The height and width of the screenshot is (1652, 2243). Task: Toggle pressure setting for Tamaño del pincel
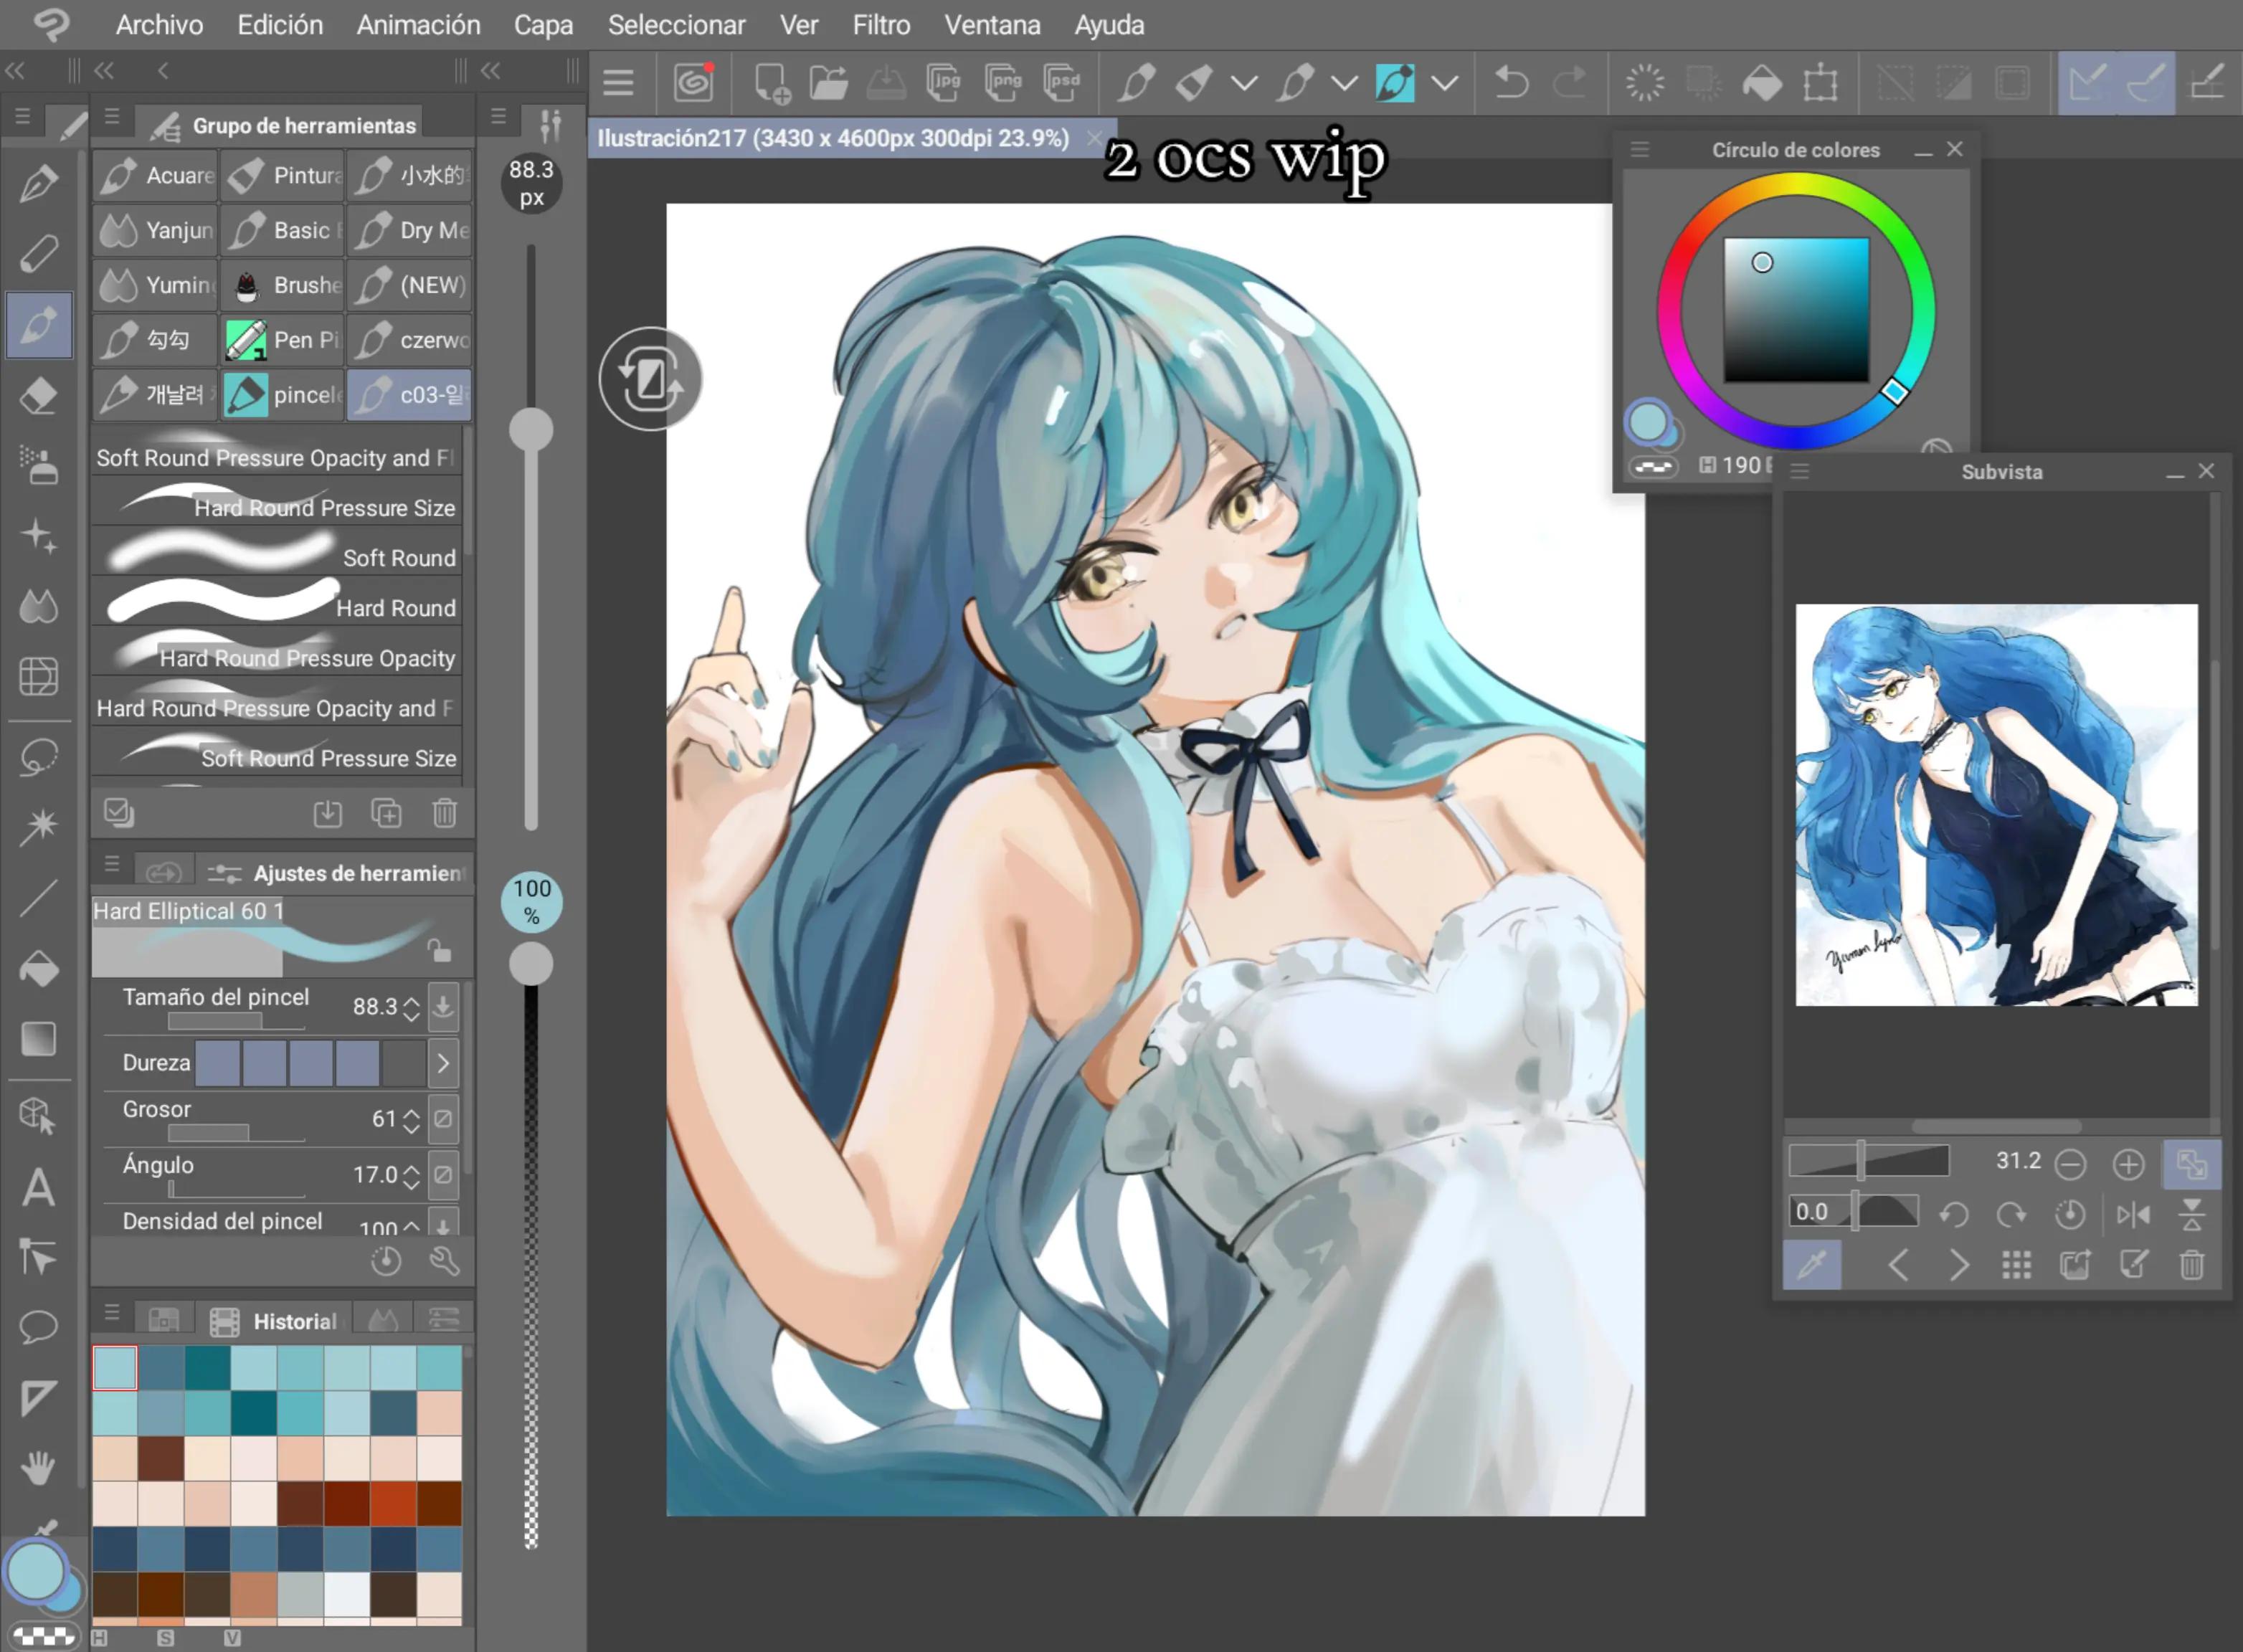click(443, 1005)
